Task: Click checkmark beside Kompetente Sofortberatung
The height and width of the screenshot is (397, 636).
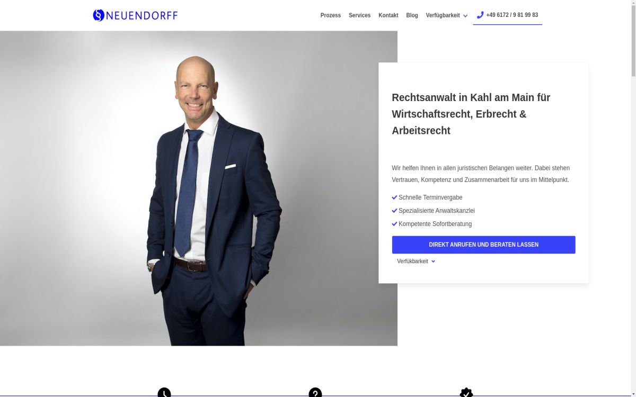Action: [x=394, y=224]
